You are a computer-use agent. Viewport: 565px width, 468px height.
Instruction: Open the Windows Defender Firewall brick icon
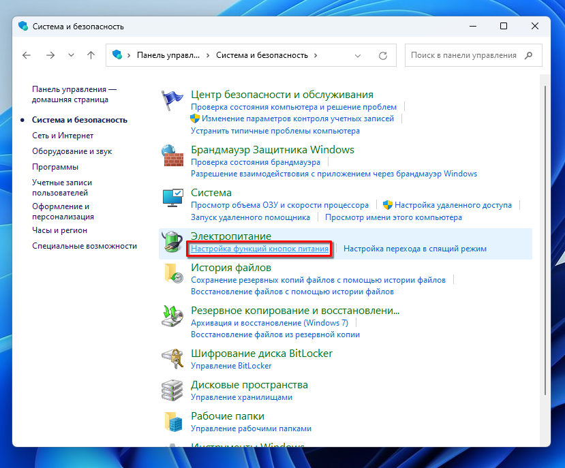click(x=172, y=155)
